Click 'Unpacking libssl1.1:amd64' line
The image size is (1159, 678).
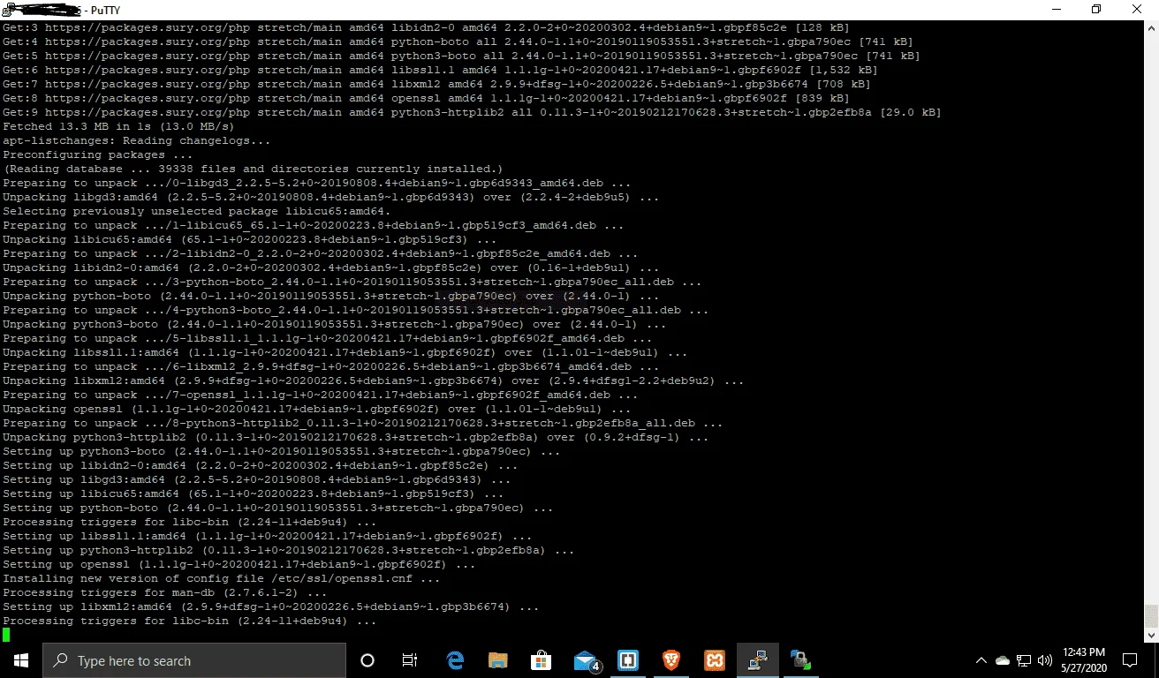345,352
